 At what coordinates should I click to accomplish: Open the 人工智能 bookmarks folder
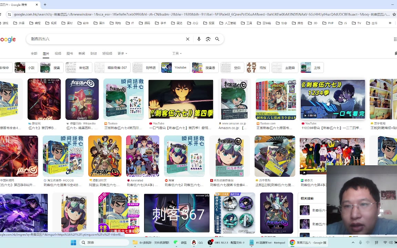[227, 23]
